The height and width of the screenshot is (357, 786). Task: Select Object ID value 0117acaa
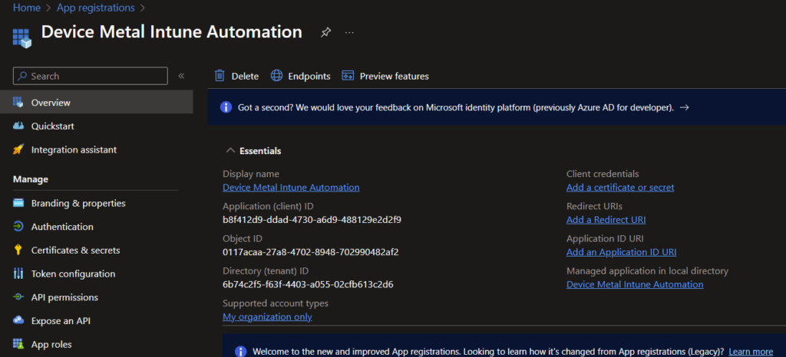(x=310, y=252)
